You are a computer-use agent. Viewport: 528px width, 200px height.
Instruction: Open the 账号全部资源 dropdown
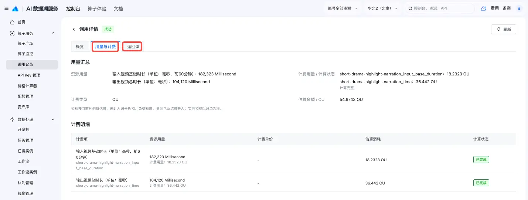[x=343, y=8]
